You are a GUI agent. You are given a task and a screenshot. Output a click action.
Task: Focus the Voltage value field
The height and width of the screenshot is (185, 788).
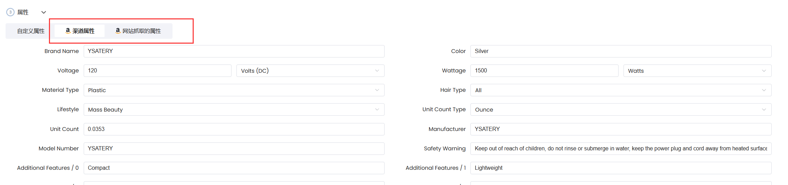[x=158, y=71]
